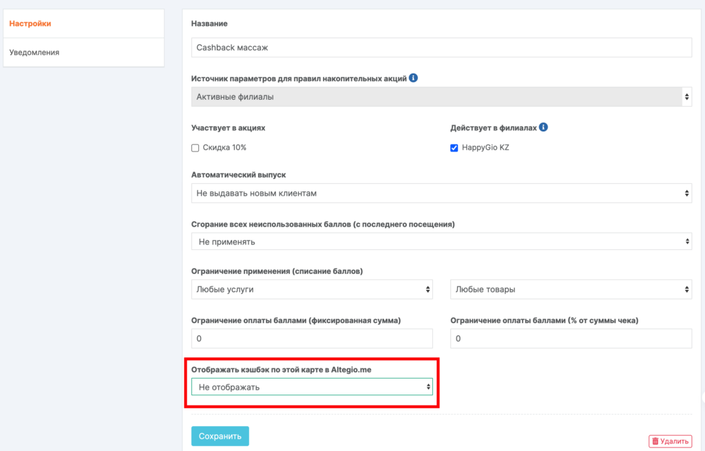Open the Активные филиалы source dropdown
The image size is (705, 451).
[441, 97]
